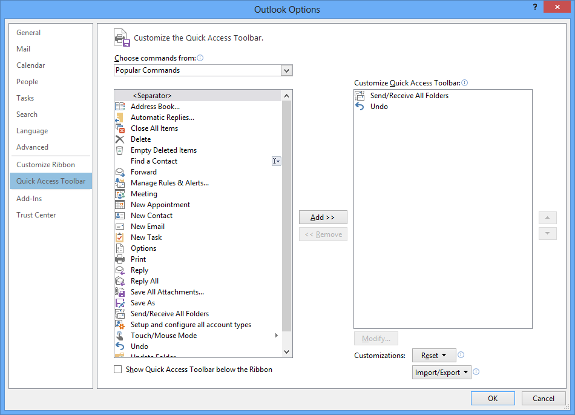Click the Move Up arrow button
The width and height of the screenshot is (575, 415).
[x=548, y=217]
